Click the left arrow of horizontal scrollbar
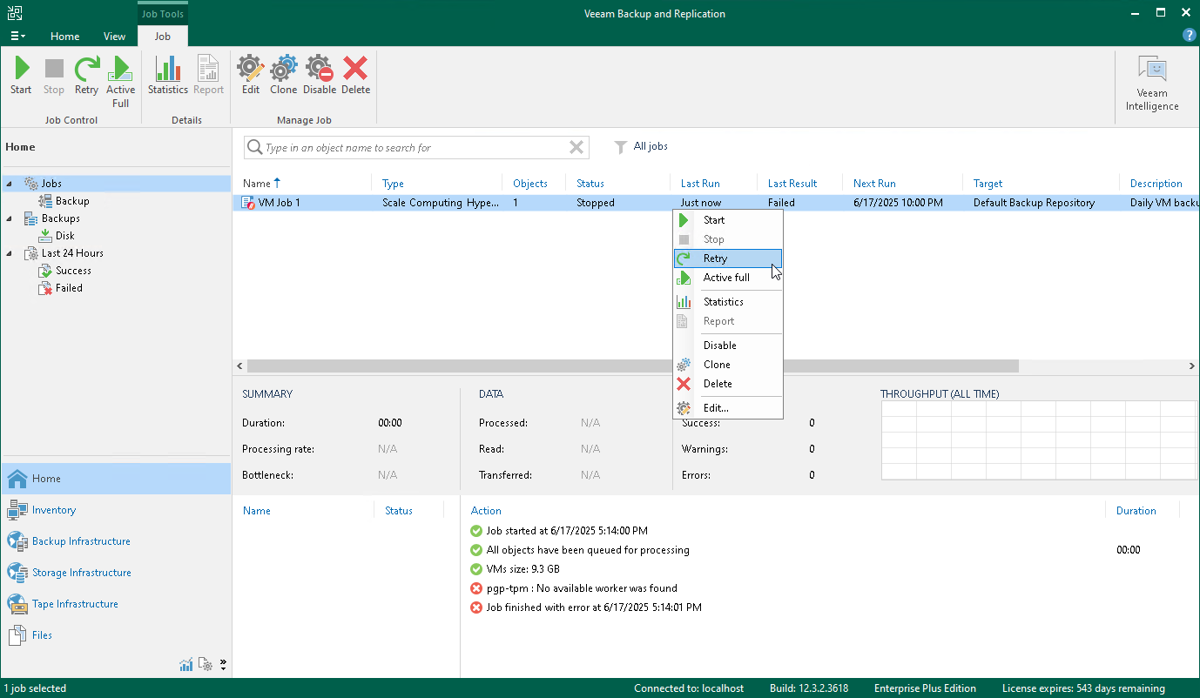 pyautogui.click(x=239, y=366)
